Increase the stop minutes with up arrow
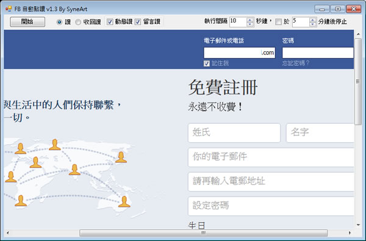 pos(313,20)
